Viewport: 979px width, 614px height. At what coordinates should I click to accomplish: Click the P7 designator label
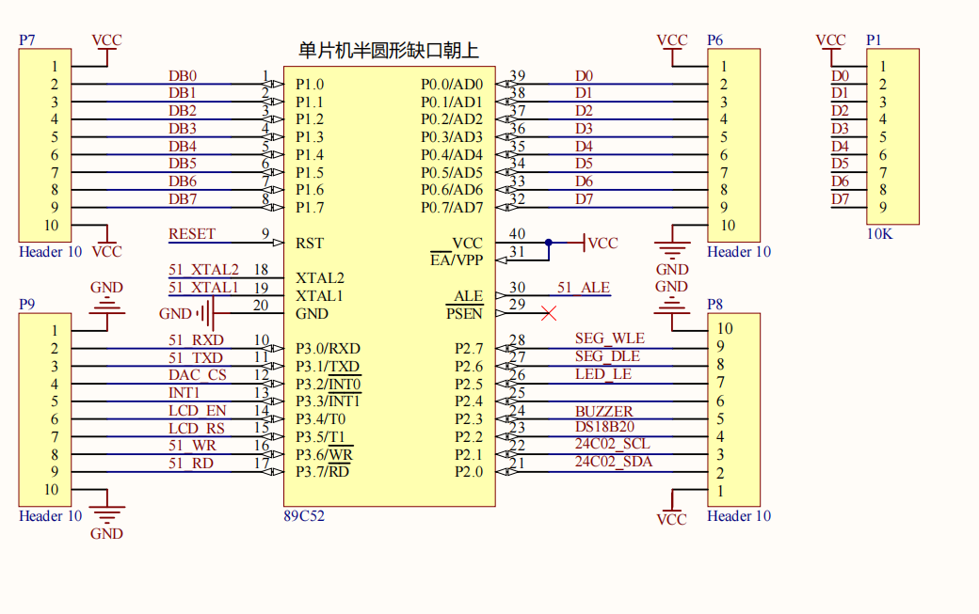(x=27, y=39)
